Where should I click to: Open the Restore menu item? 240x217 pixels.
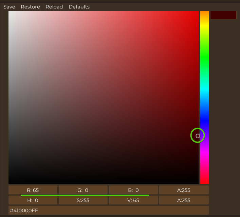point(30,7)
